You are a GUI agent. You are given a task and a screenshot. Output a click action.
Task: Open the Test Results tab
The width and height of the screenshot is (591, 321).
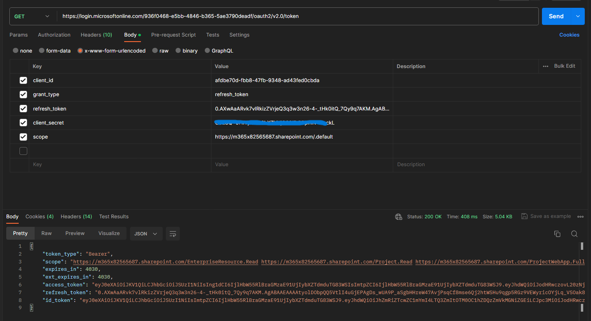pos(114,216)
